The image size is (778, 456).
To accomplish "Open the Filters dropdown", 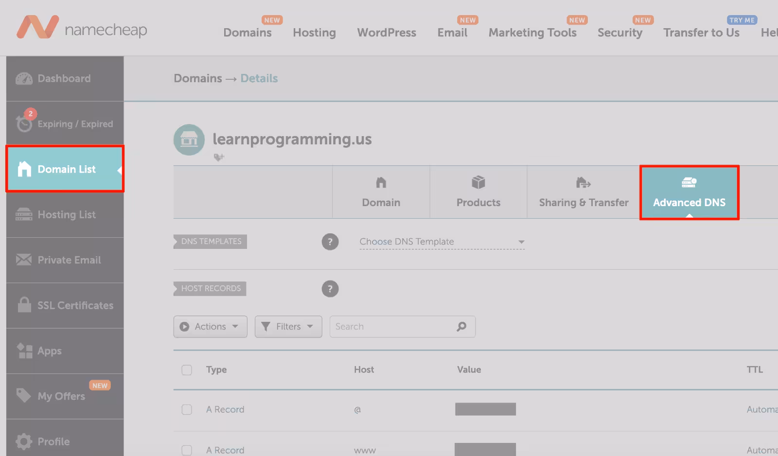I will pyautogui.click(x=288, y=327).
